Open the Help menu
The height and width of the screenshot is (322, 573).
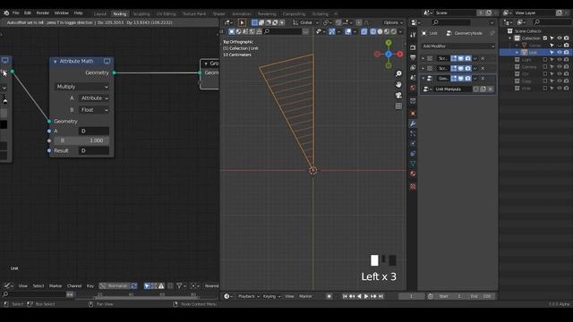click(x=78, y=13)
